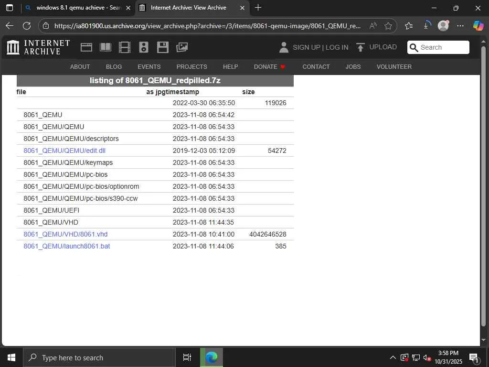Open the EVENTS menu item
The width and height of the screenshot is (489, 367).
tap(149, 66)
